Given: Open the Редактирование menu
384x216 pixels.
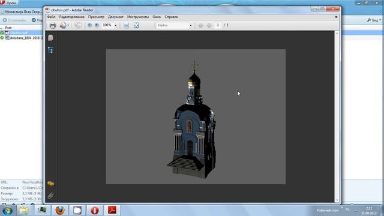Looking at the screenshot, I should tap(72, 17).
